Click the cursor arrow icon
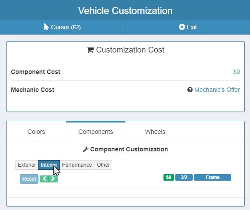Viewport: 250px width, 210px height. (x=46, y=27)
